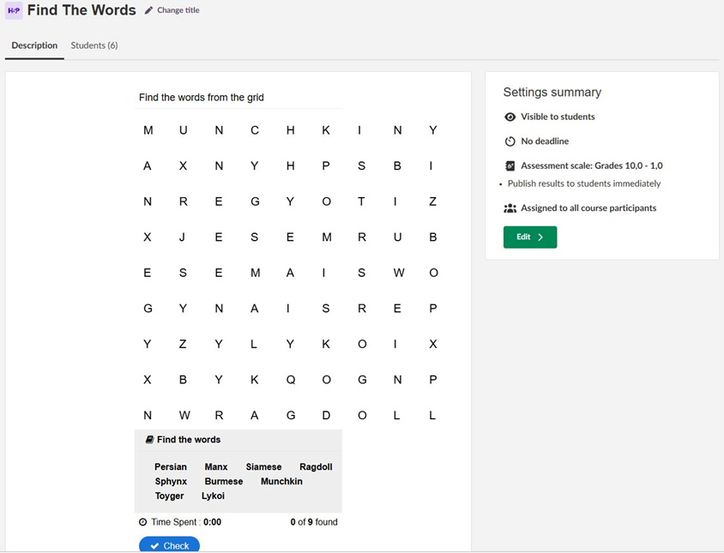This screenshot has width=724, height=553.
Task: Select the word Ragdoll in the word list
Action: pyautogui.click(x=316, y=466)
